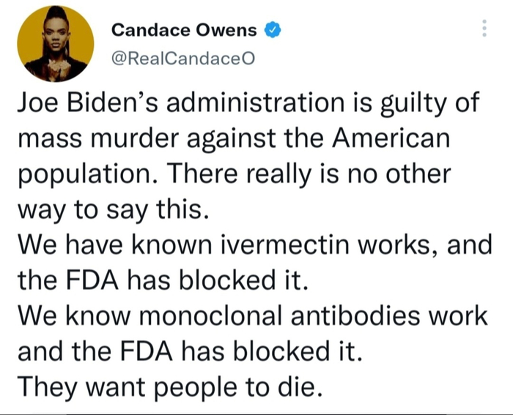Click the display name Candace Owens

click(x=184, y=30)
